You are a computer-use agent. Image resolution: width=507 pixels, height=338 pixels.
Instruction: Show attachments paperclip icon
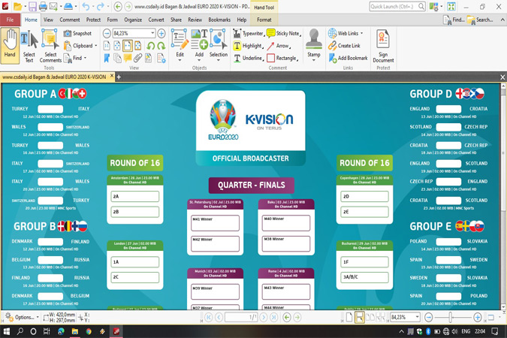click(138, 59)
